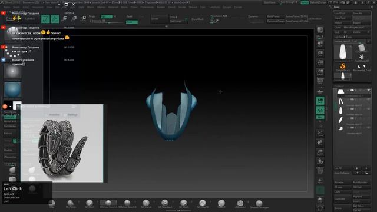Viewport: 377px width, 212px height.
Task: Click the Zoom3D icon on right shelf
Action: point(320,152)
